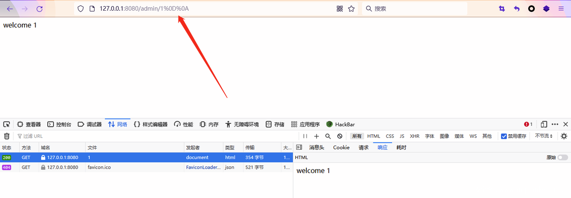The width and height of the screenshot is (571, 198).
Task: Open the 性能 performance tab
Action: (x=183, y=125)
